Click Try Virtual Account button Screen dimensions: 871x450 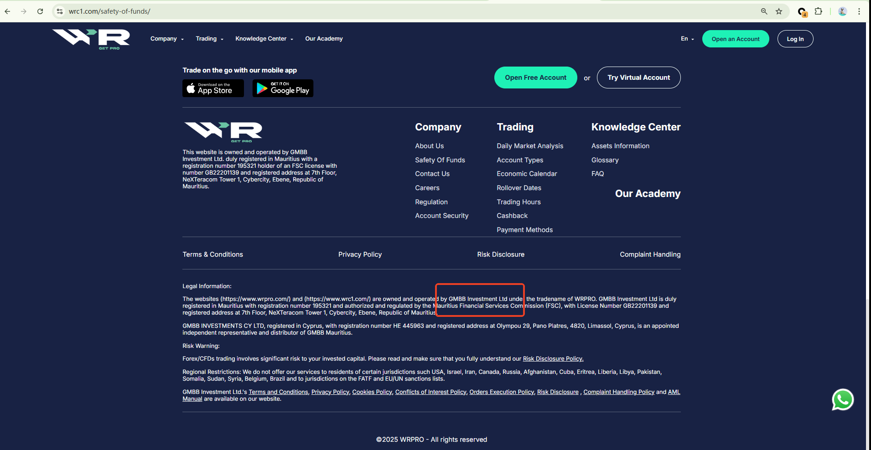coord(638,78)
